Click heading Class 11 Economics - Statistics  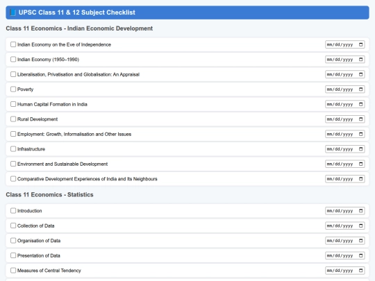pyautogui.click(x=49, y=195)
